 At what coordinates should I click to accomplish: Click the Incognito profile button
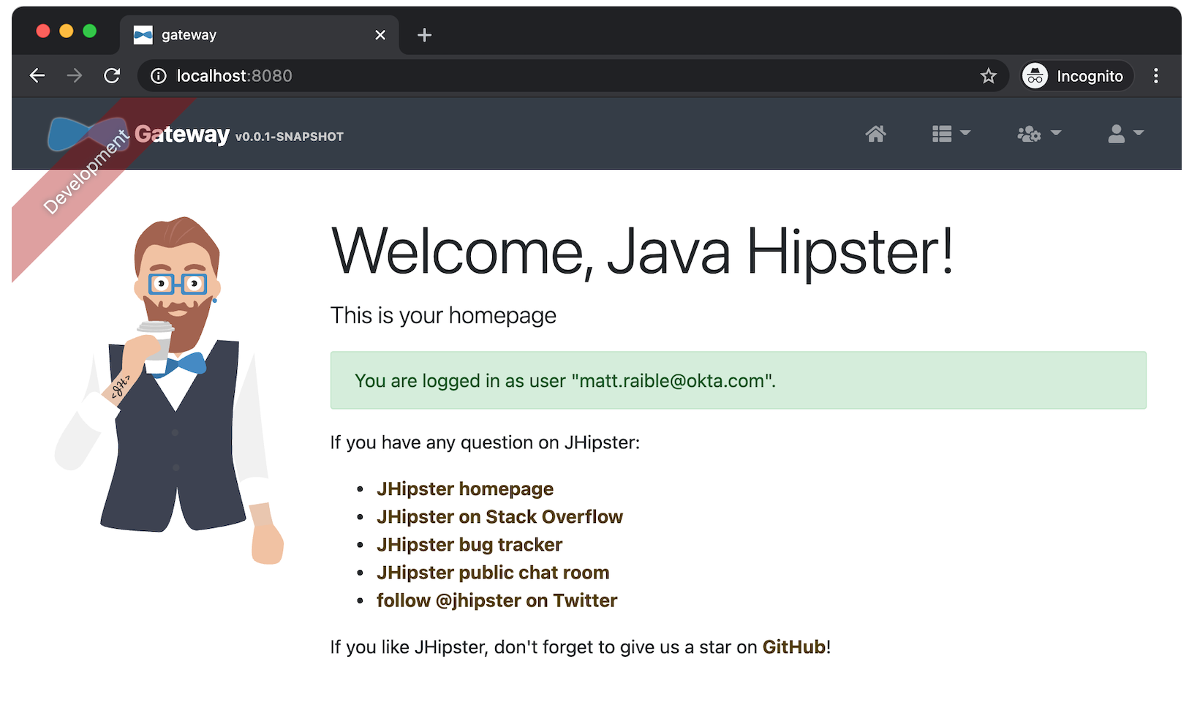(x=1076, y=76)
